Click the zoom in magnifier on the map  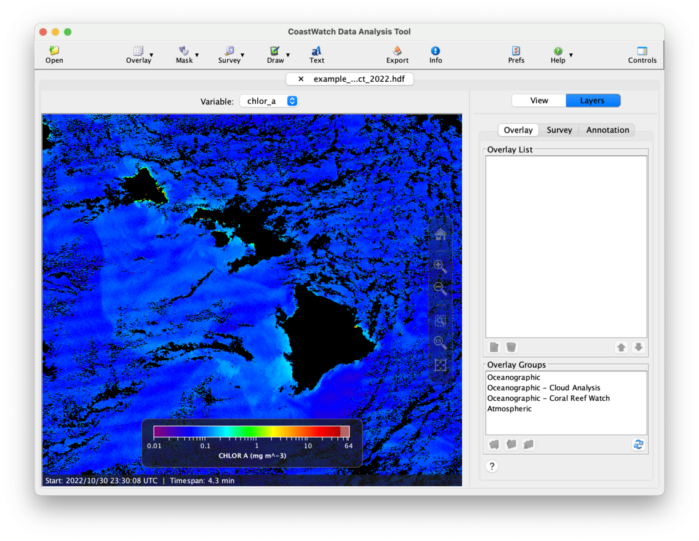[x=440, y=266]
